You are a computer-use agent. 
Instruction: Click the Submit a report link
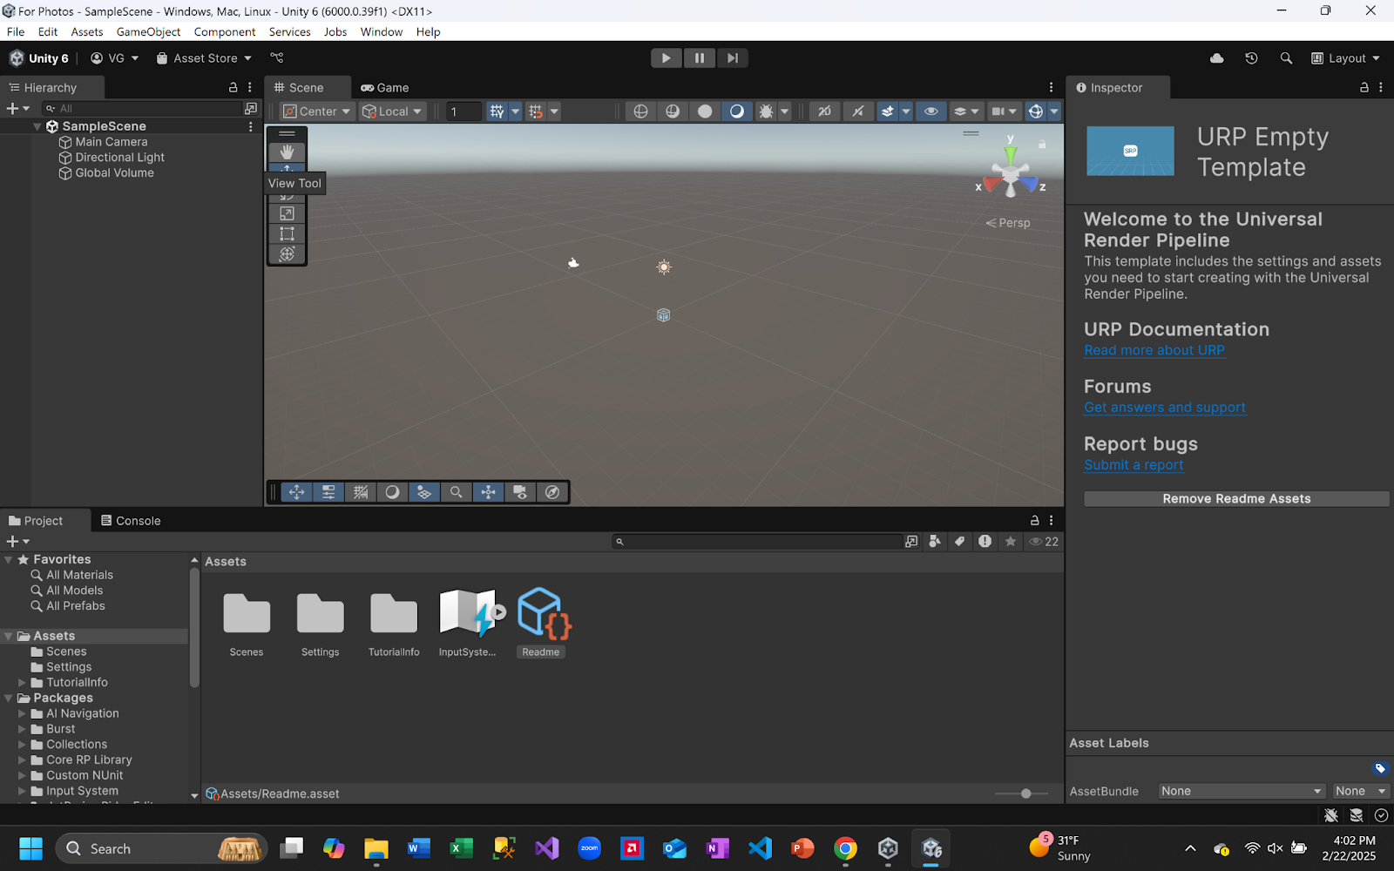[x=1133, y=465]
